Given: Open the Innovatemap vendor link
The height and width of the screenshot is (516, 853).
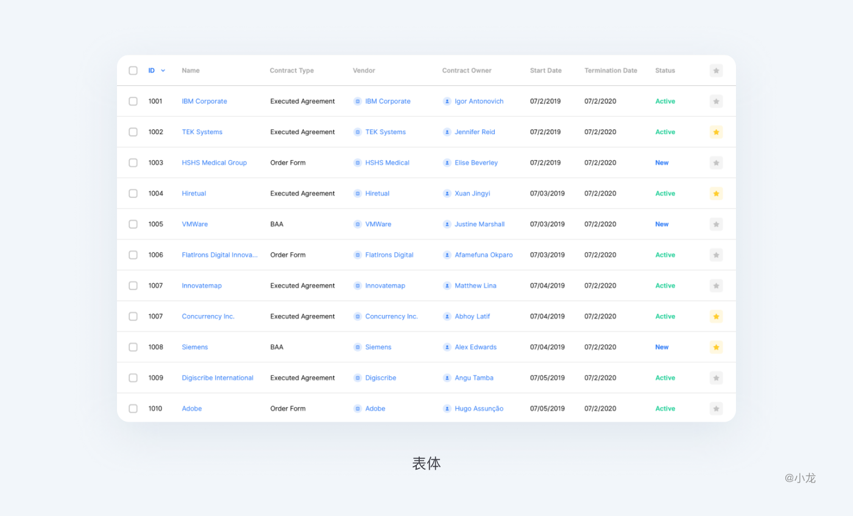Looking at the screenshot, I should (385, 286).
